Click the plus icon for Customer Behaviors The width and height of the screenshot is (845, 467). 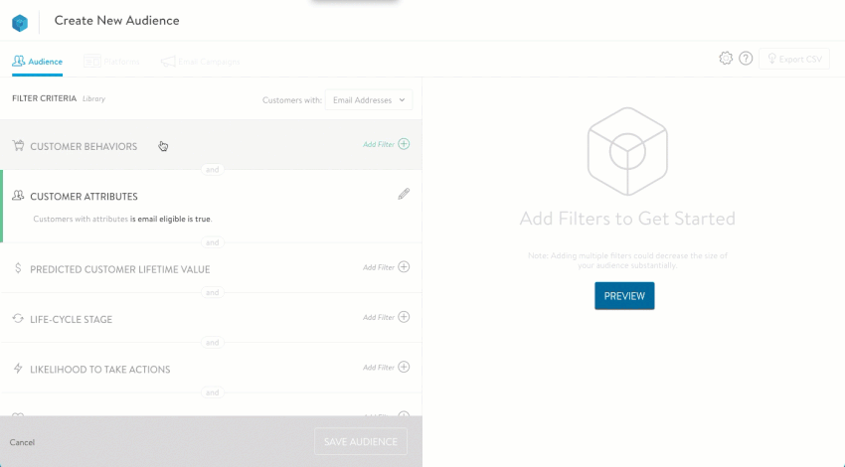pos(404,144)
